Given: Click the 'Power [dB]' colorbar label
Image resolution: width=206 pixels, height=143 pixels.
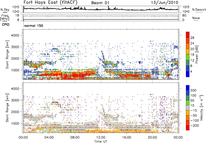Looking at the screenshot, I should (x=196, y=54).
